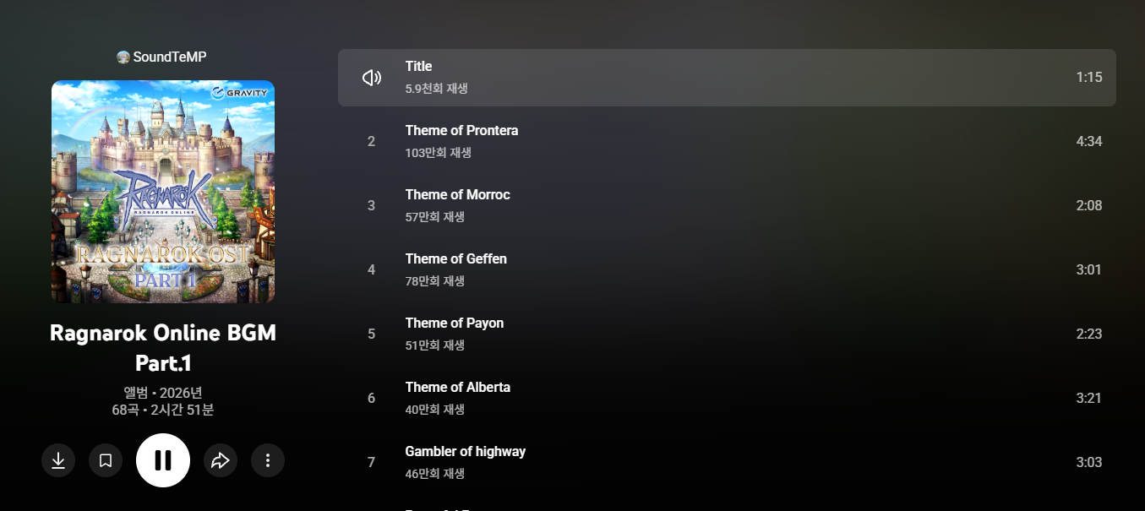Save album to library with bookmark icon
This screenshot has height=511, width=1145.
[106, 460]
